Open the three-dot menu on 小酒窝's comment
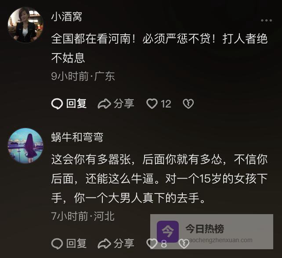 [x=266, y=20]
